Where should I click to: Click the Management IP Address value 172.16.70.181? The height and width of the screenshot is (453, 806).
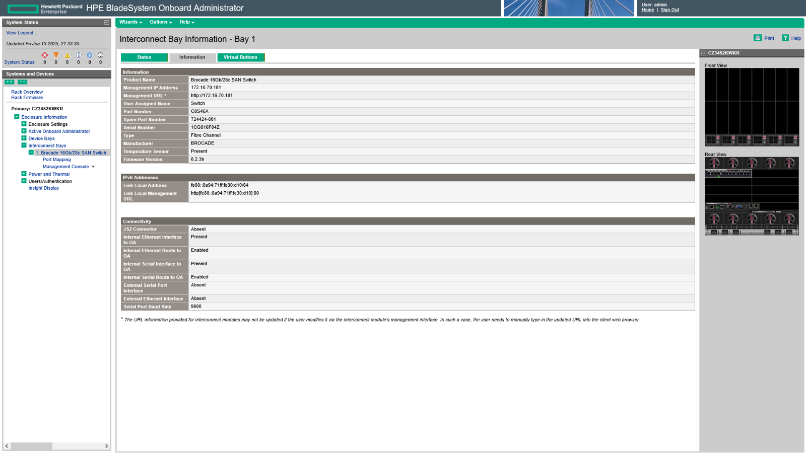click(x=206, y=88)
